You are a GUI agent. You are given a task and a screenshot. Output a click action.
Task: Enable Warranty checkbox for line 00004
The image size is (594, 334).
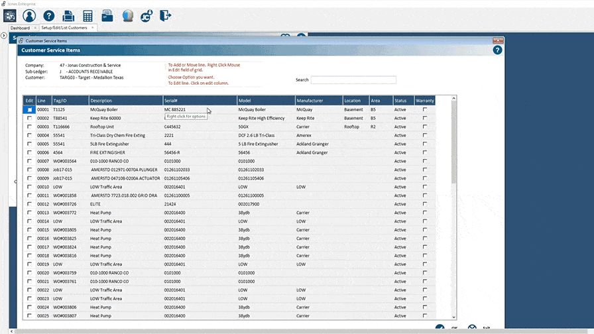point(425,135)
